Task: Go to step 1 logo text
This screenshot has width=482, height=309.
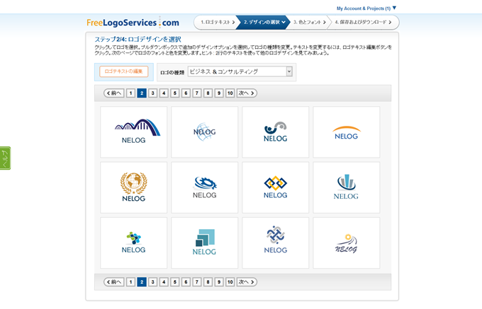Action: 217,22
